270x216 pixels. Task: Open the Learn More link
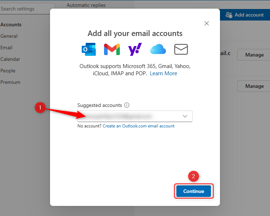click(x=163, y=73)
